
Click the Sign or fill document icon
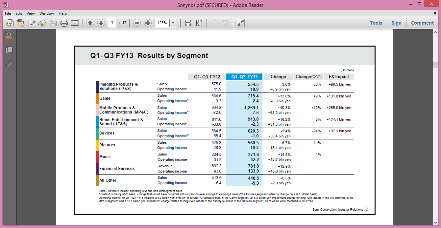pyautogui.click(x=32, y=23)
